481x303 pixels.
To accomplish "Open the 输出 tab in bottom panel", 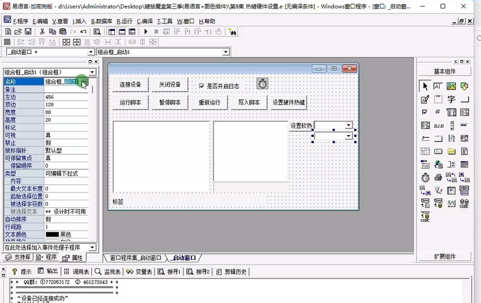I will coord(48,271).
